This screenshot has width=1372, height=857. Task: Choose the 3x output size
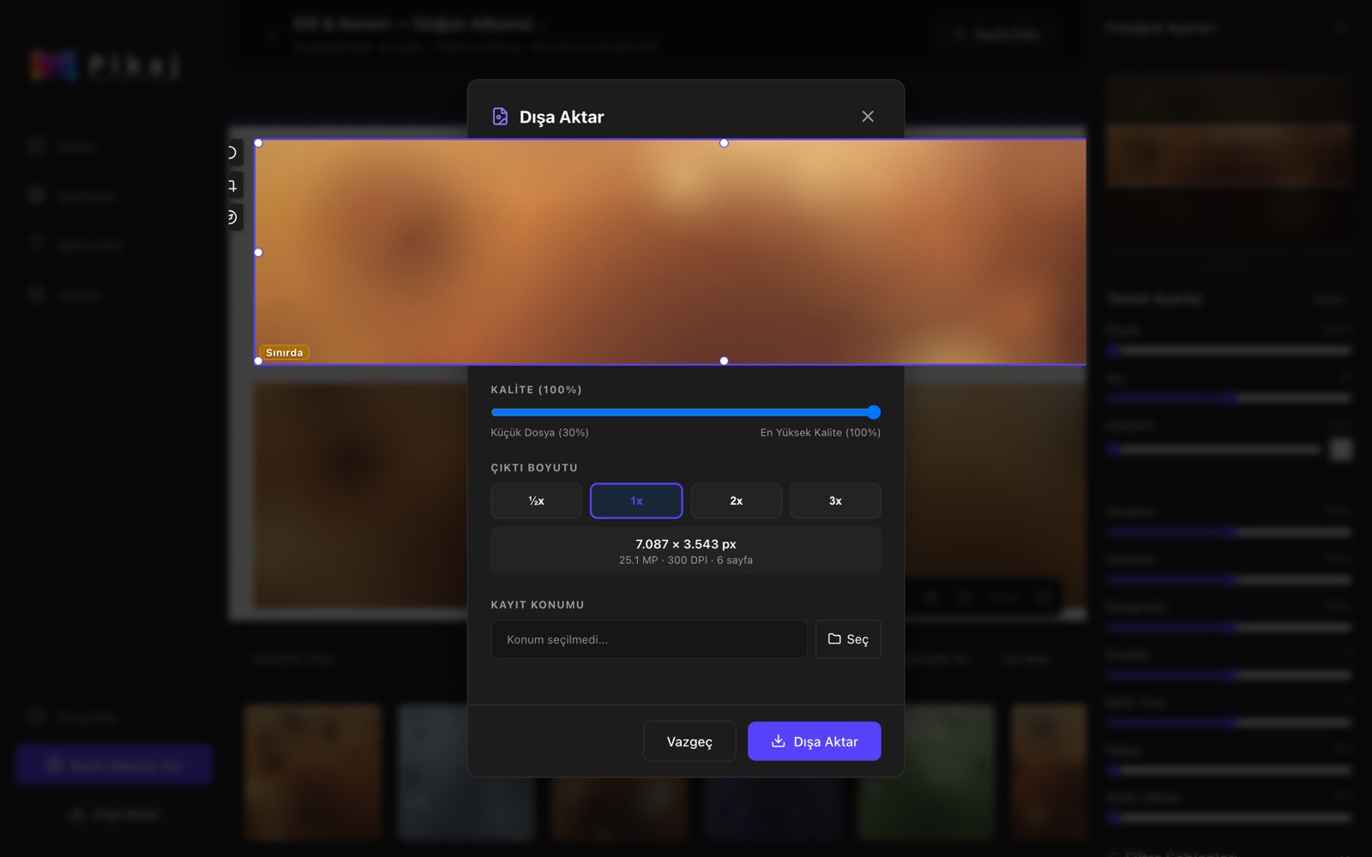coord(835,500)
